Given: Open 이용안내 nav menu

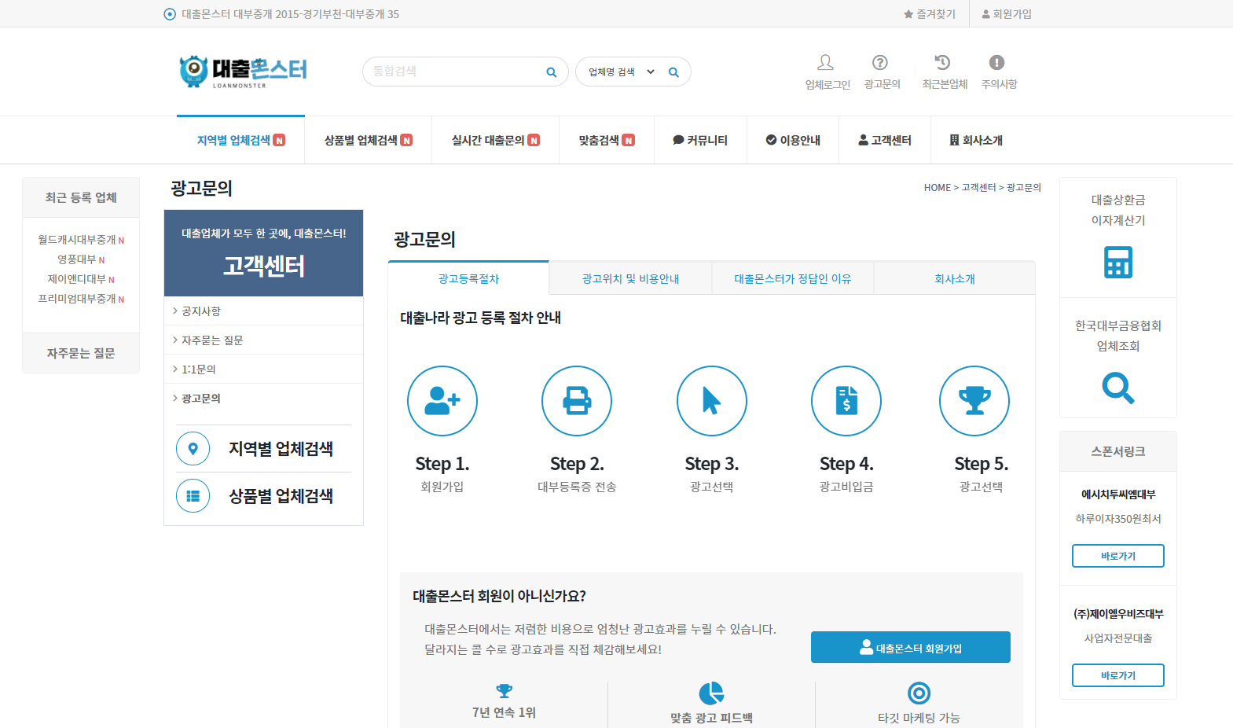Looking at the screenshot, I should point(793,140).
